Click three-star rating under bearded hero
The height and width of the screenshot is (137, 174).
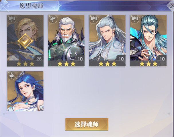pyautogui.click(x=66, y=64)
